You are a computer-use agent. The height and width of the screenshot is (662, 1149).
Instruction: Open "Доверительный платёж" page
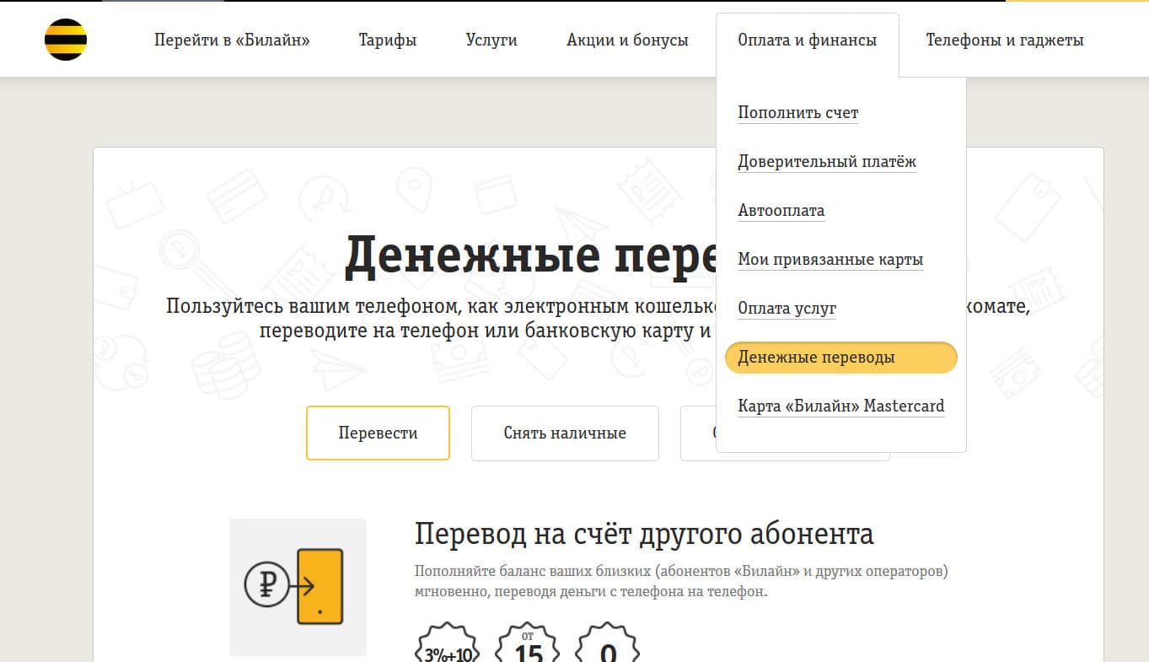[x=827, y=161]
